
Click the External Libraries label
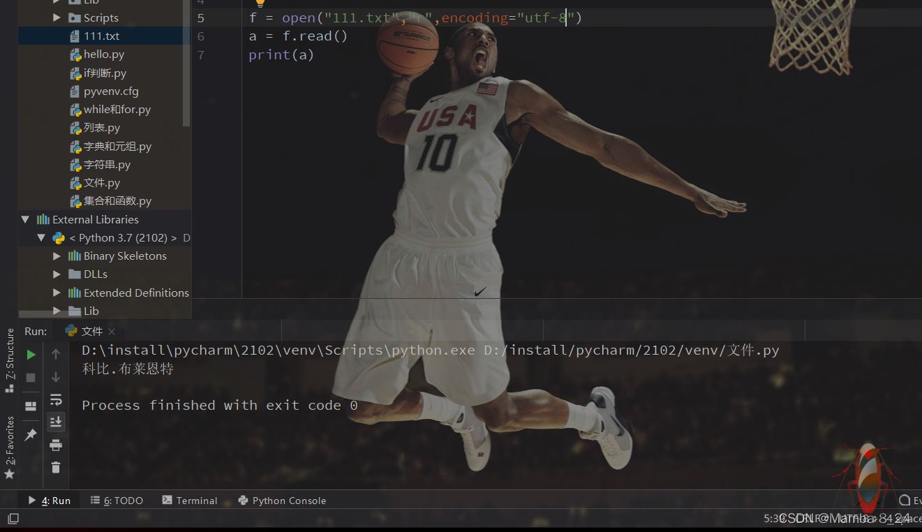point(96,219)
